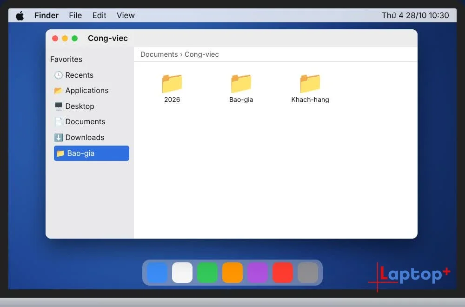Select the Khach-hang folder icon
Viewport: 465px width, 307px height.
(310, 83)
